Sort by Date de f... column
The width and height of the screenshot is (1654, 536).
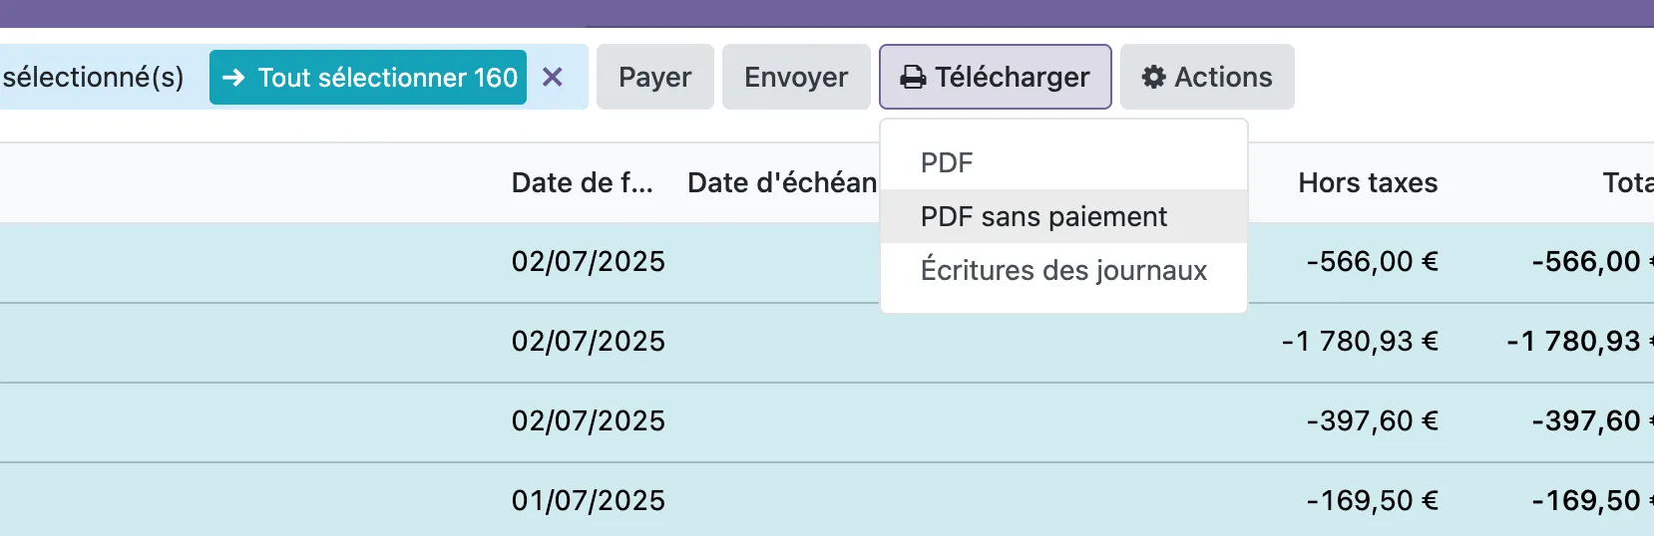click(x=583, y=182)
